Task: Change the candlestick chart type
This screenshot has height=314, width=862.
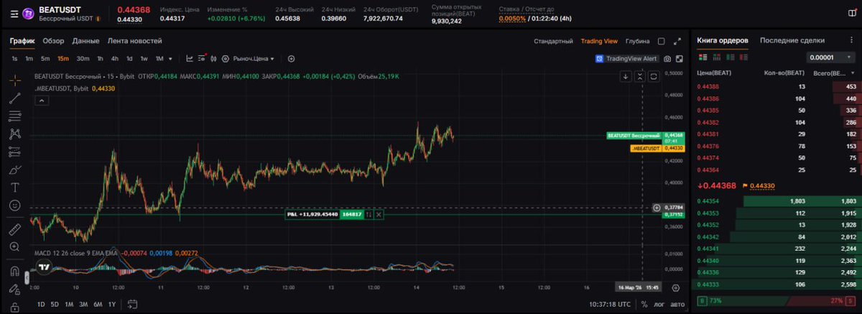Action: (213, 59)
